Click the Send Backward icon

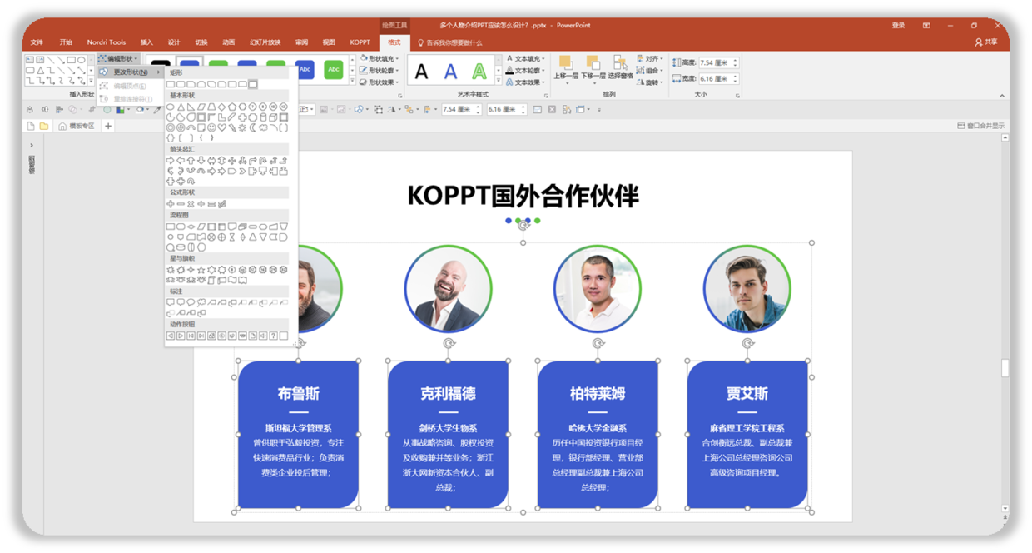[593, 63]
